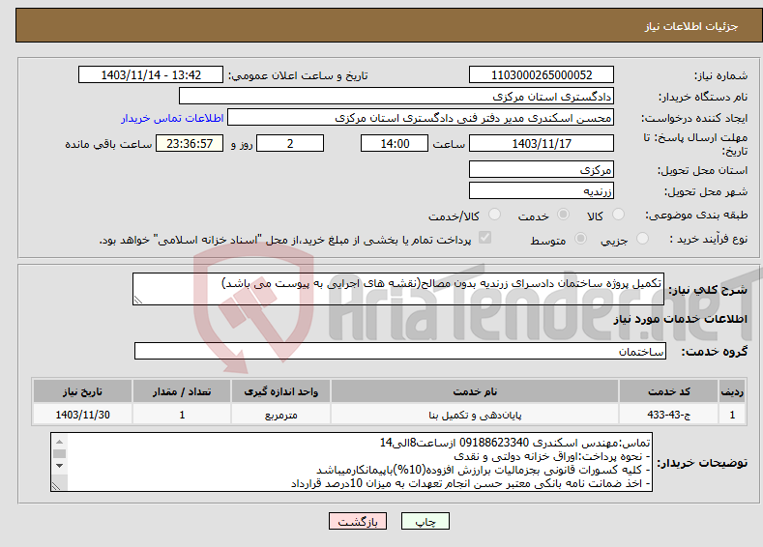Click the نام خدمت column header
This screenshot has height=547, width=763.
coord(475,391)
